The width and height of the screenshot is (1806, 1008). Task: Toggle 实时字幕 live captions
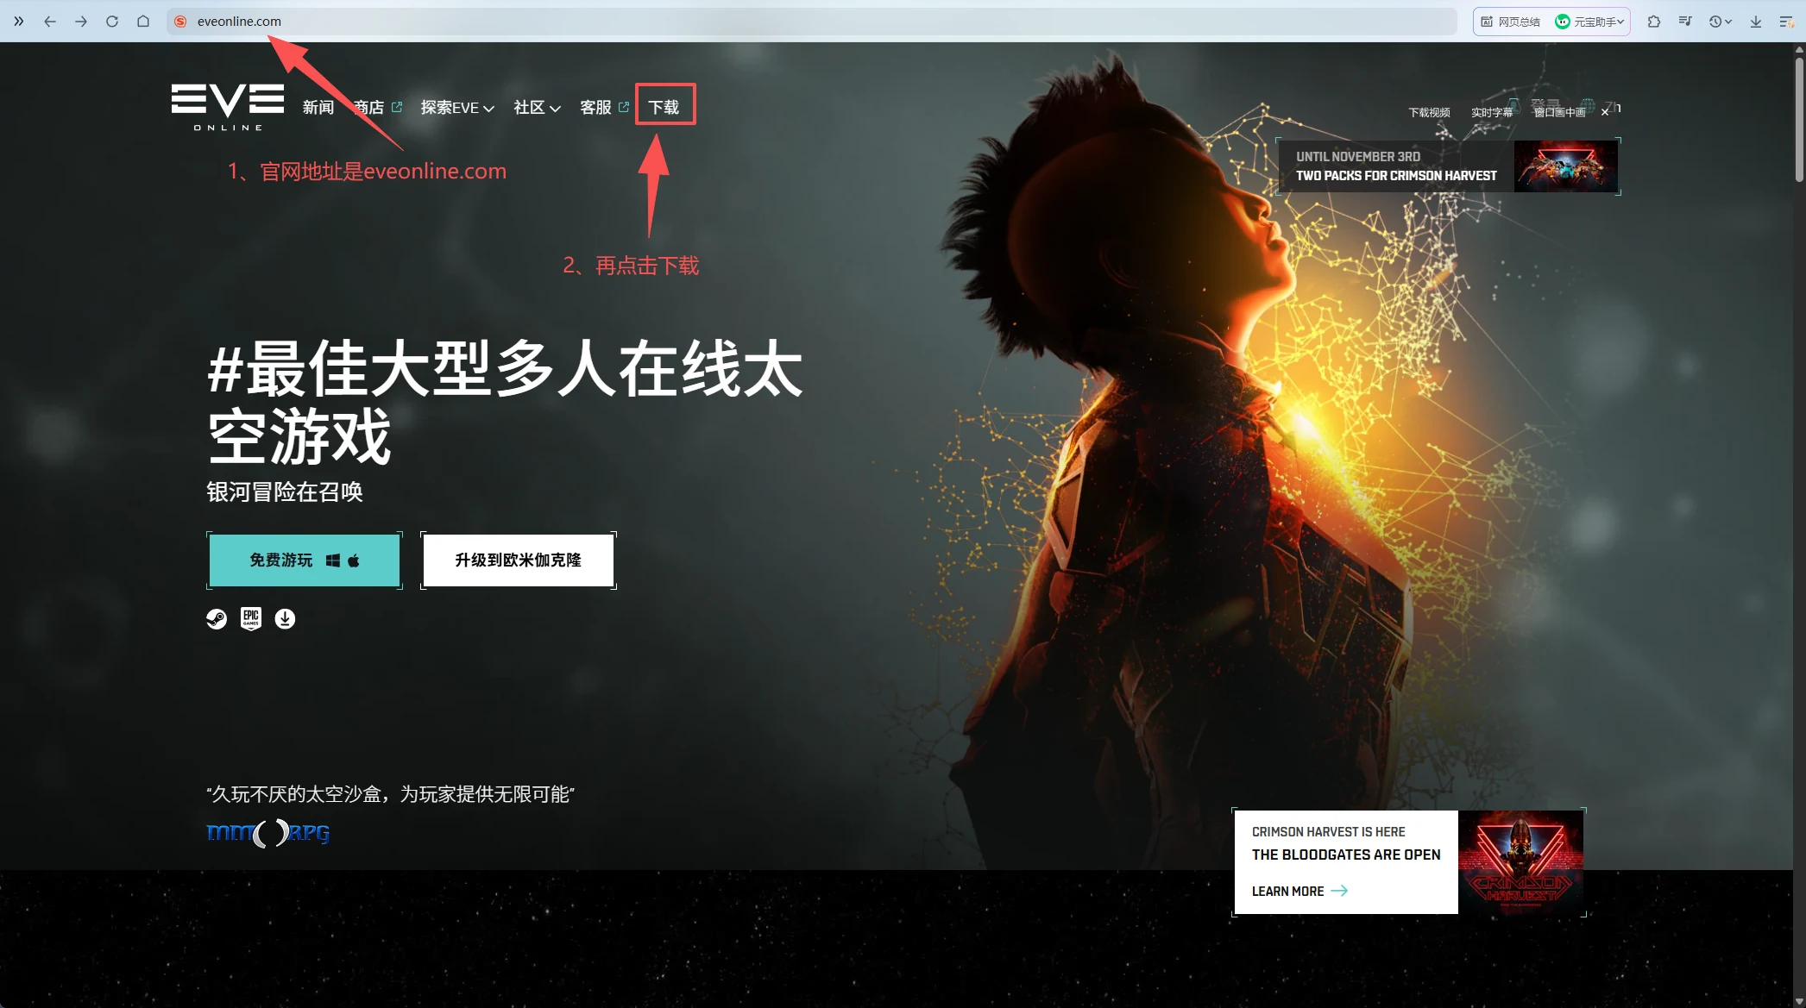pyautogui.click(x=1492, y=112)
